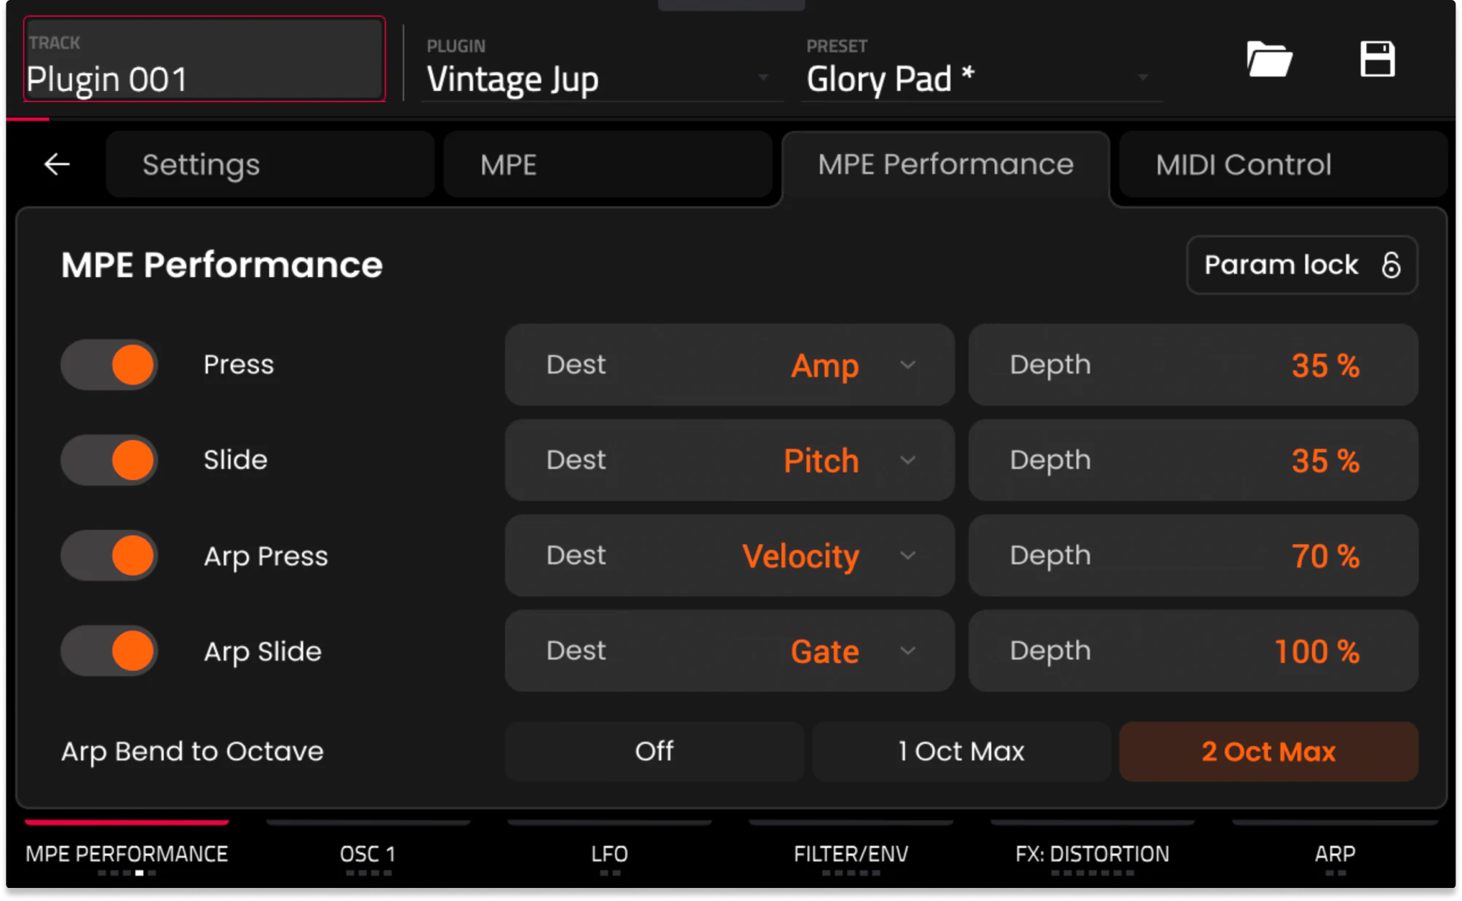Set Arp Bend to Octave Off

[653, 751]
